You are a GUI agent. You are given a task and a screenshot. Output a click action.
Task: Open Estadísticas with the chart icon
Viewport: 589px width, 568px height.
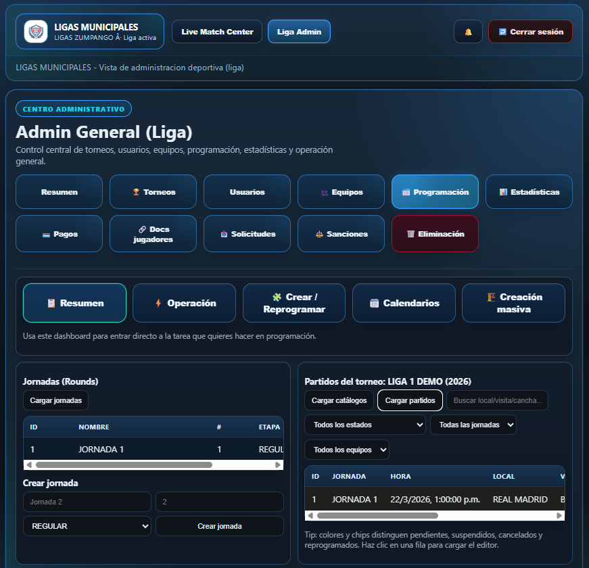pos(529,192)
